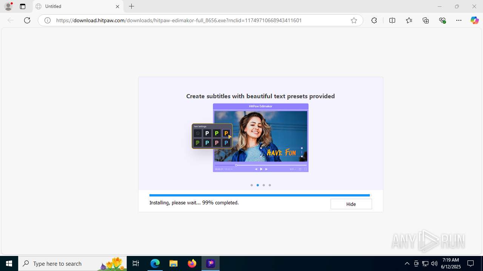Open the Collections icon
The image size is (483, 271).
(x=426, y=20)
